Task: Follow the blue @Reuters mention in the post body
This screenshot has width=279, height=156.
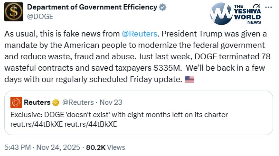Action: click(x=139, y=34)
